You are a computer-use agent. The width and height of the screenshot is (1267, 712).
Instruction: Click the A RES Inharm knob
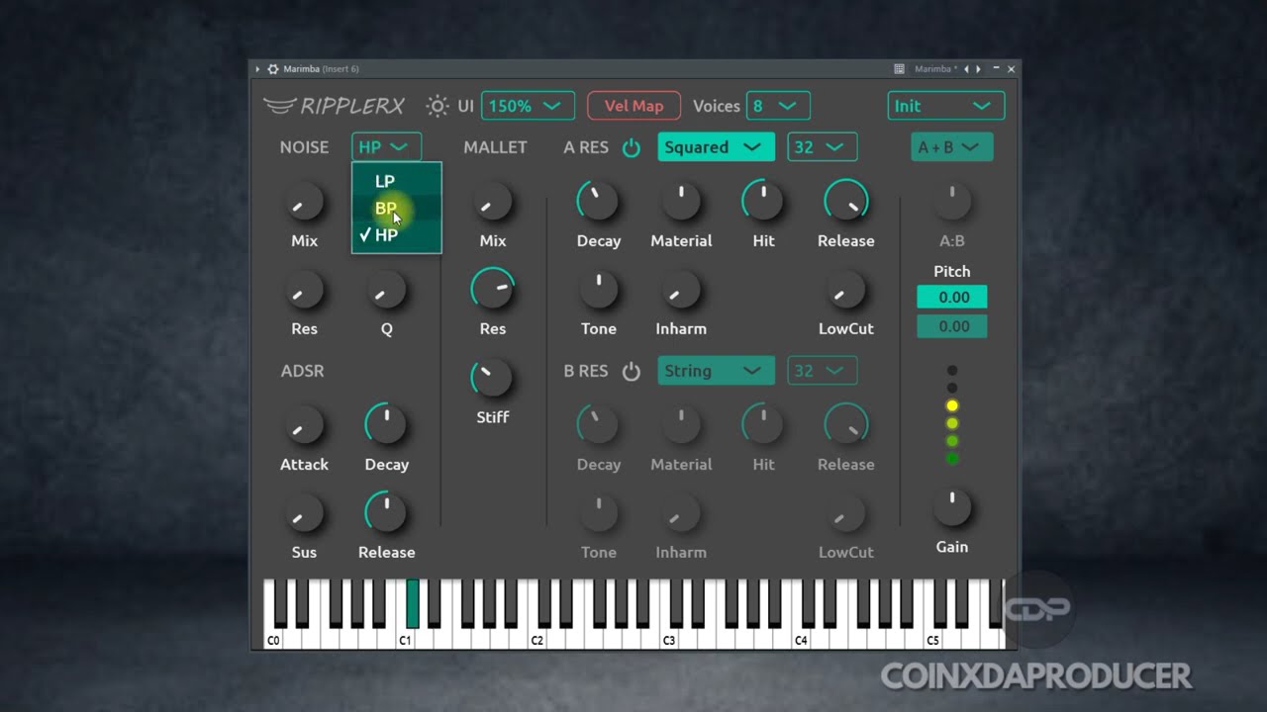coord(681,290)
